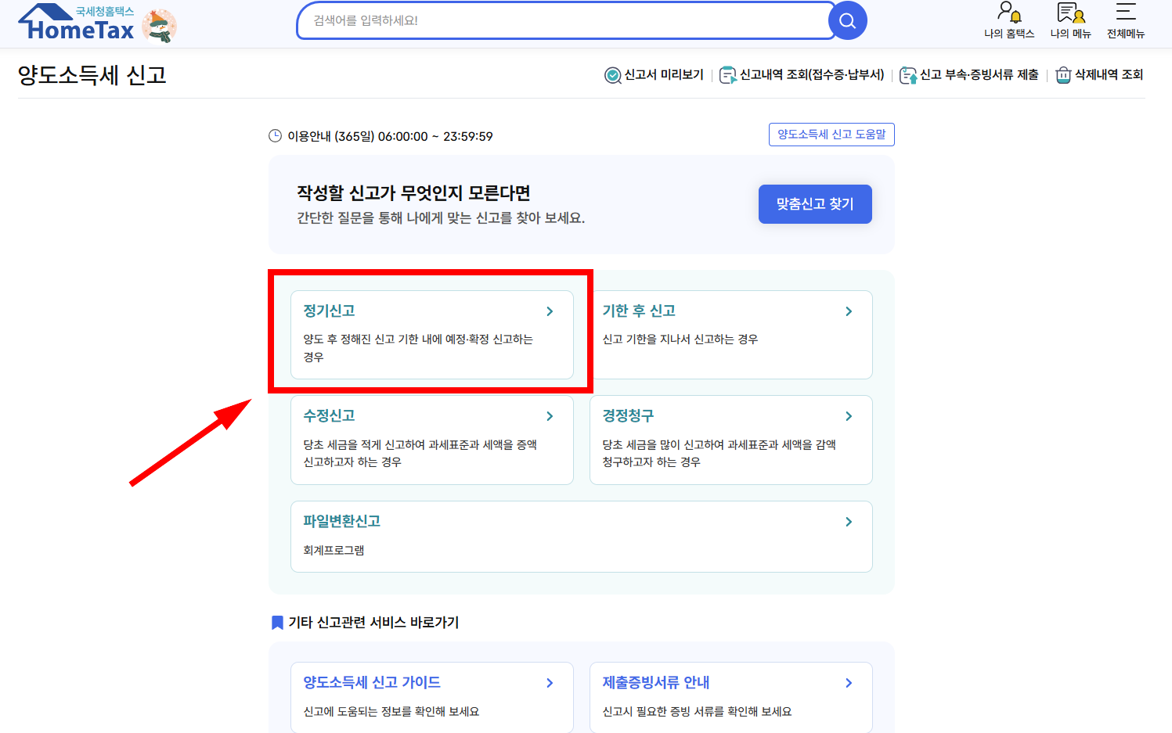The width and height of the screenshot is (1172, 733).
Task: Open 전체메뉴 hamburger icon
Action: pyautogui.click(x=1125, y=13)
